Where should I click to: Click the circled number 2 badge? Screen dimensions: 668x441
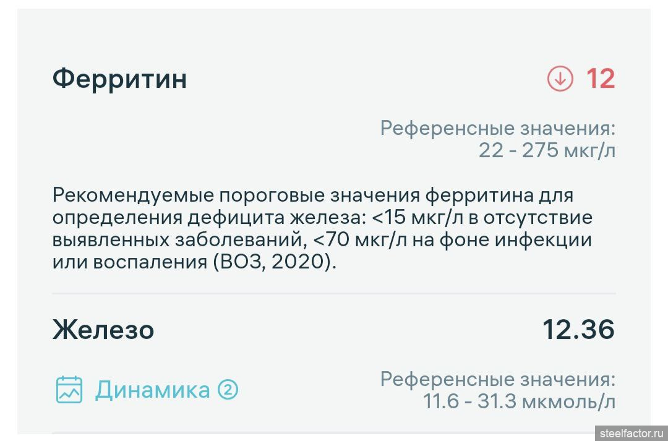[228, 390]
